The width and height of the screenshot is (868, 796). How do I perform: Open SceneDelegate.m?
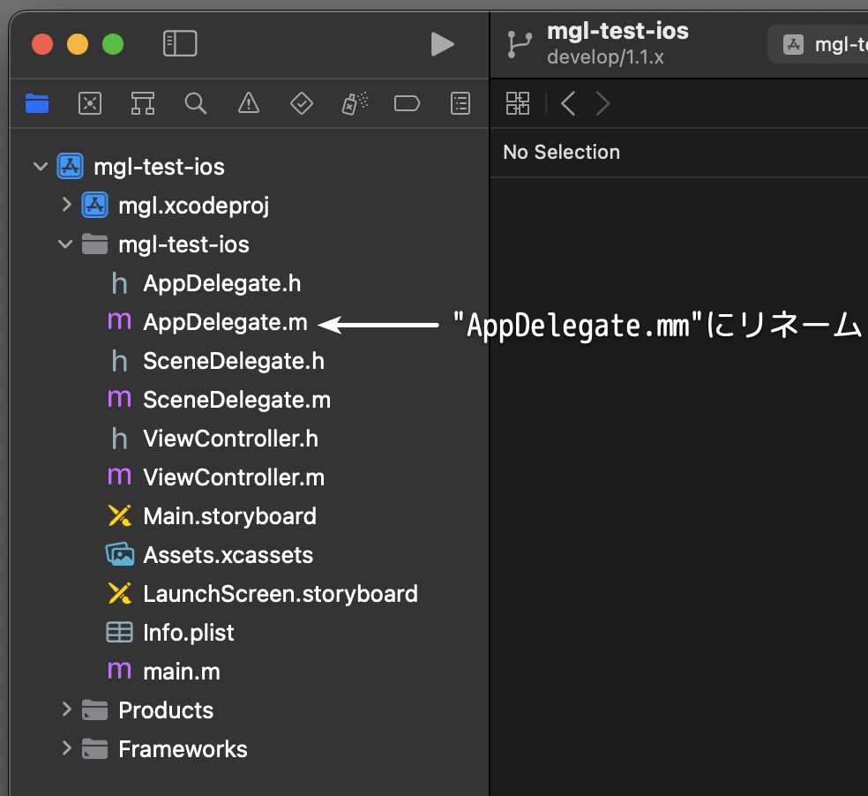pos(236,400)
